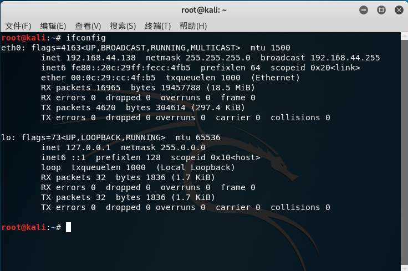408x271 pixels.
Task: Click loopback netmask 255.0.0.0
Action: coord(183,148)
